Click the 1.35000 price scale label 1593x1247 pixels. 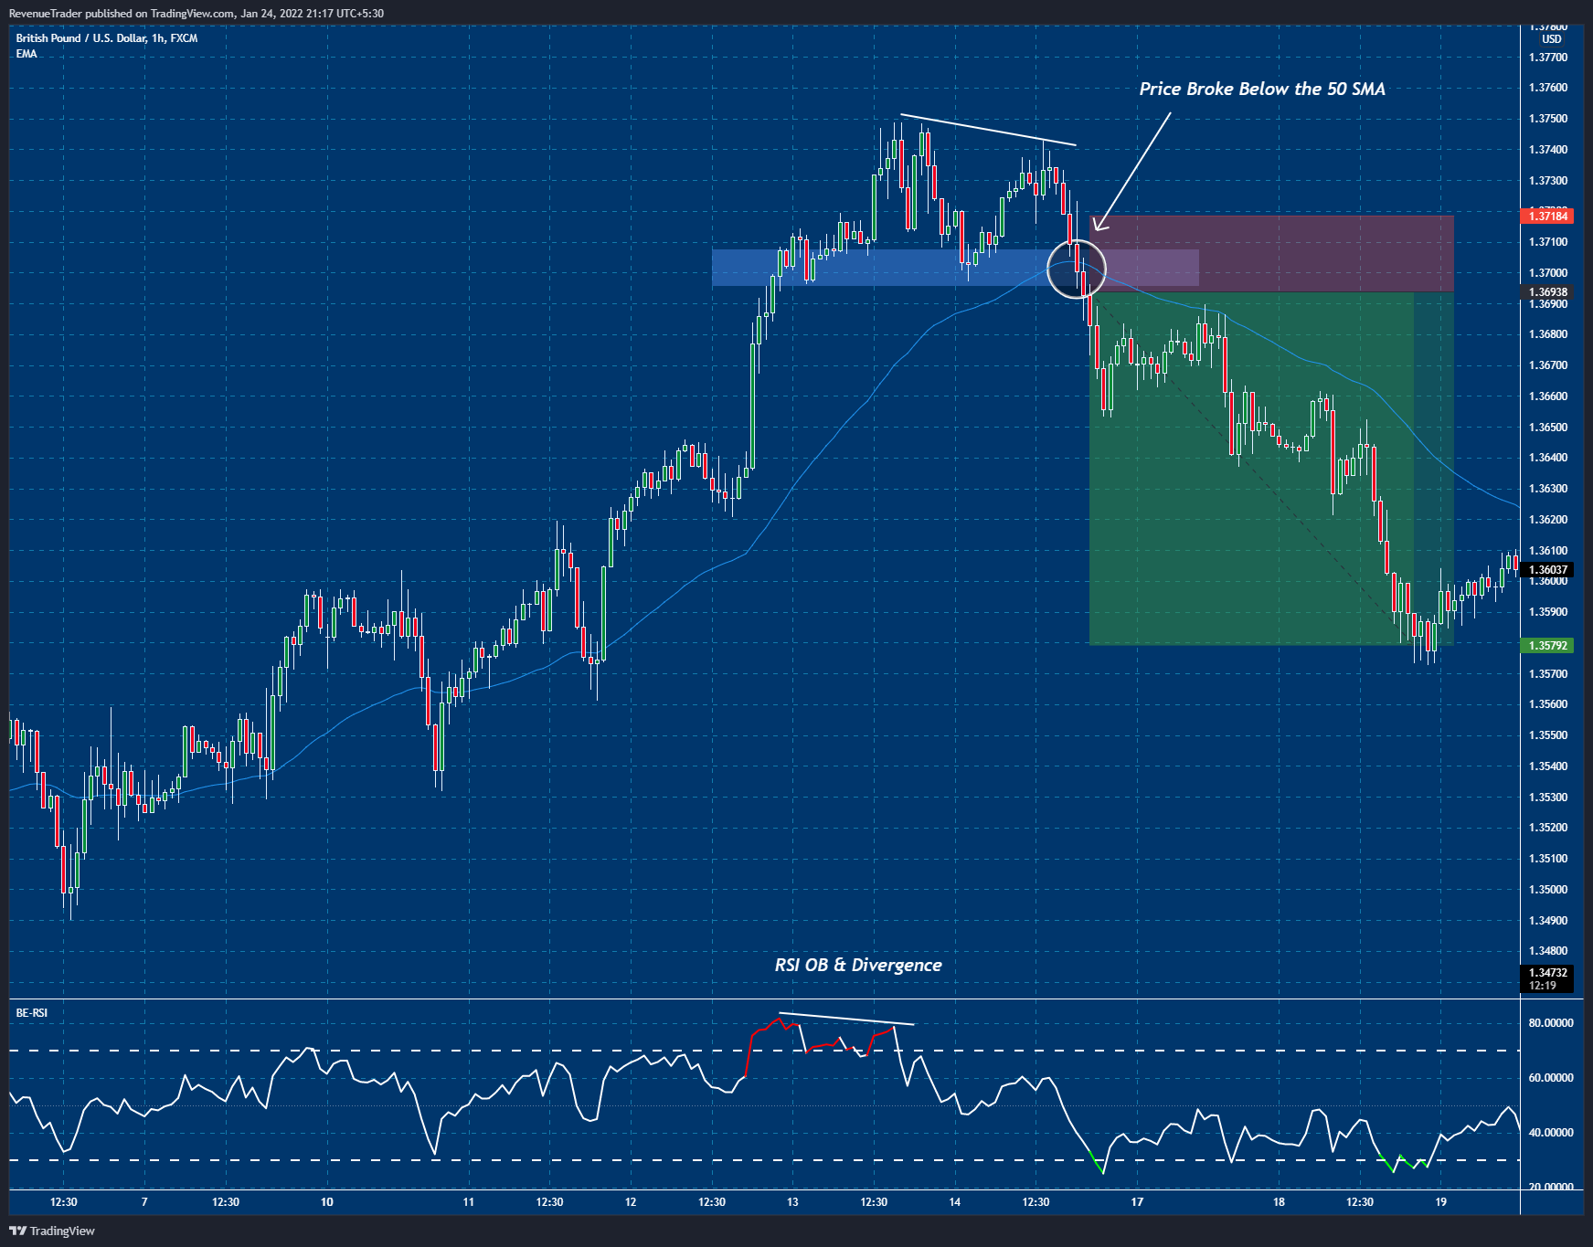click(1547, 890)
